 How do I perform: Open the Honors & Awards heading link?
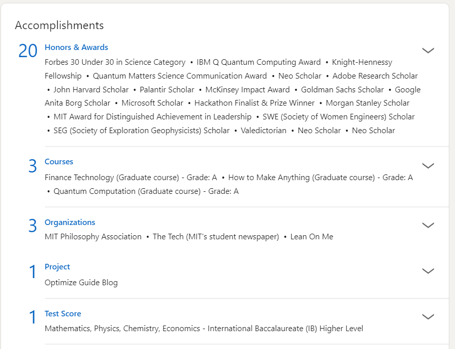(76, 47)
